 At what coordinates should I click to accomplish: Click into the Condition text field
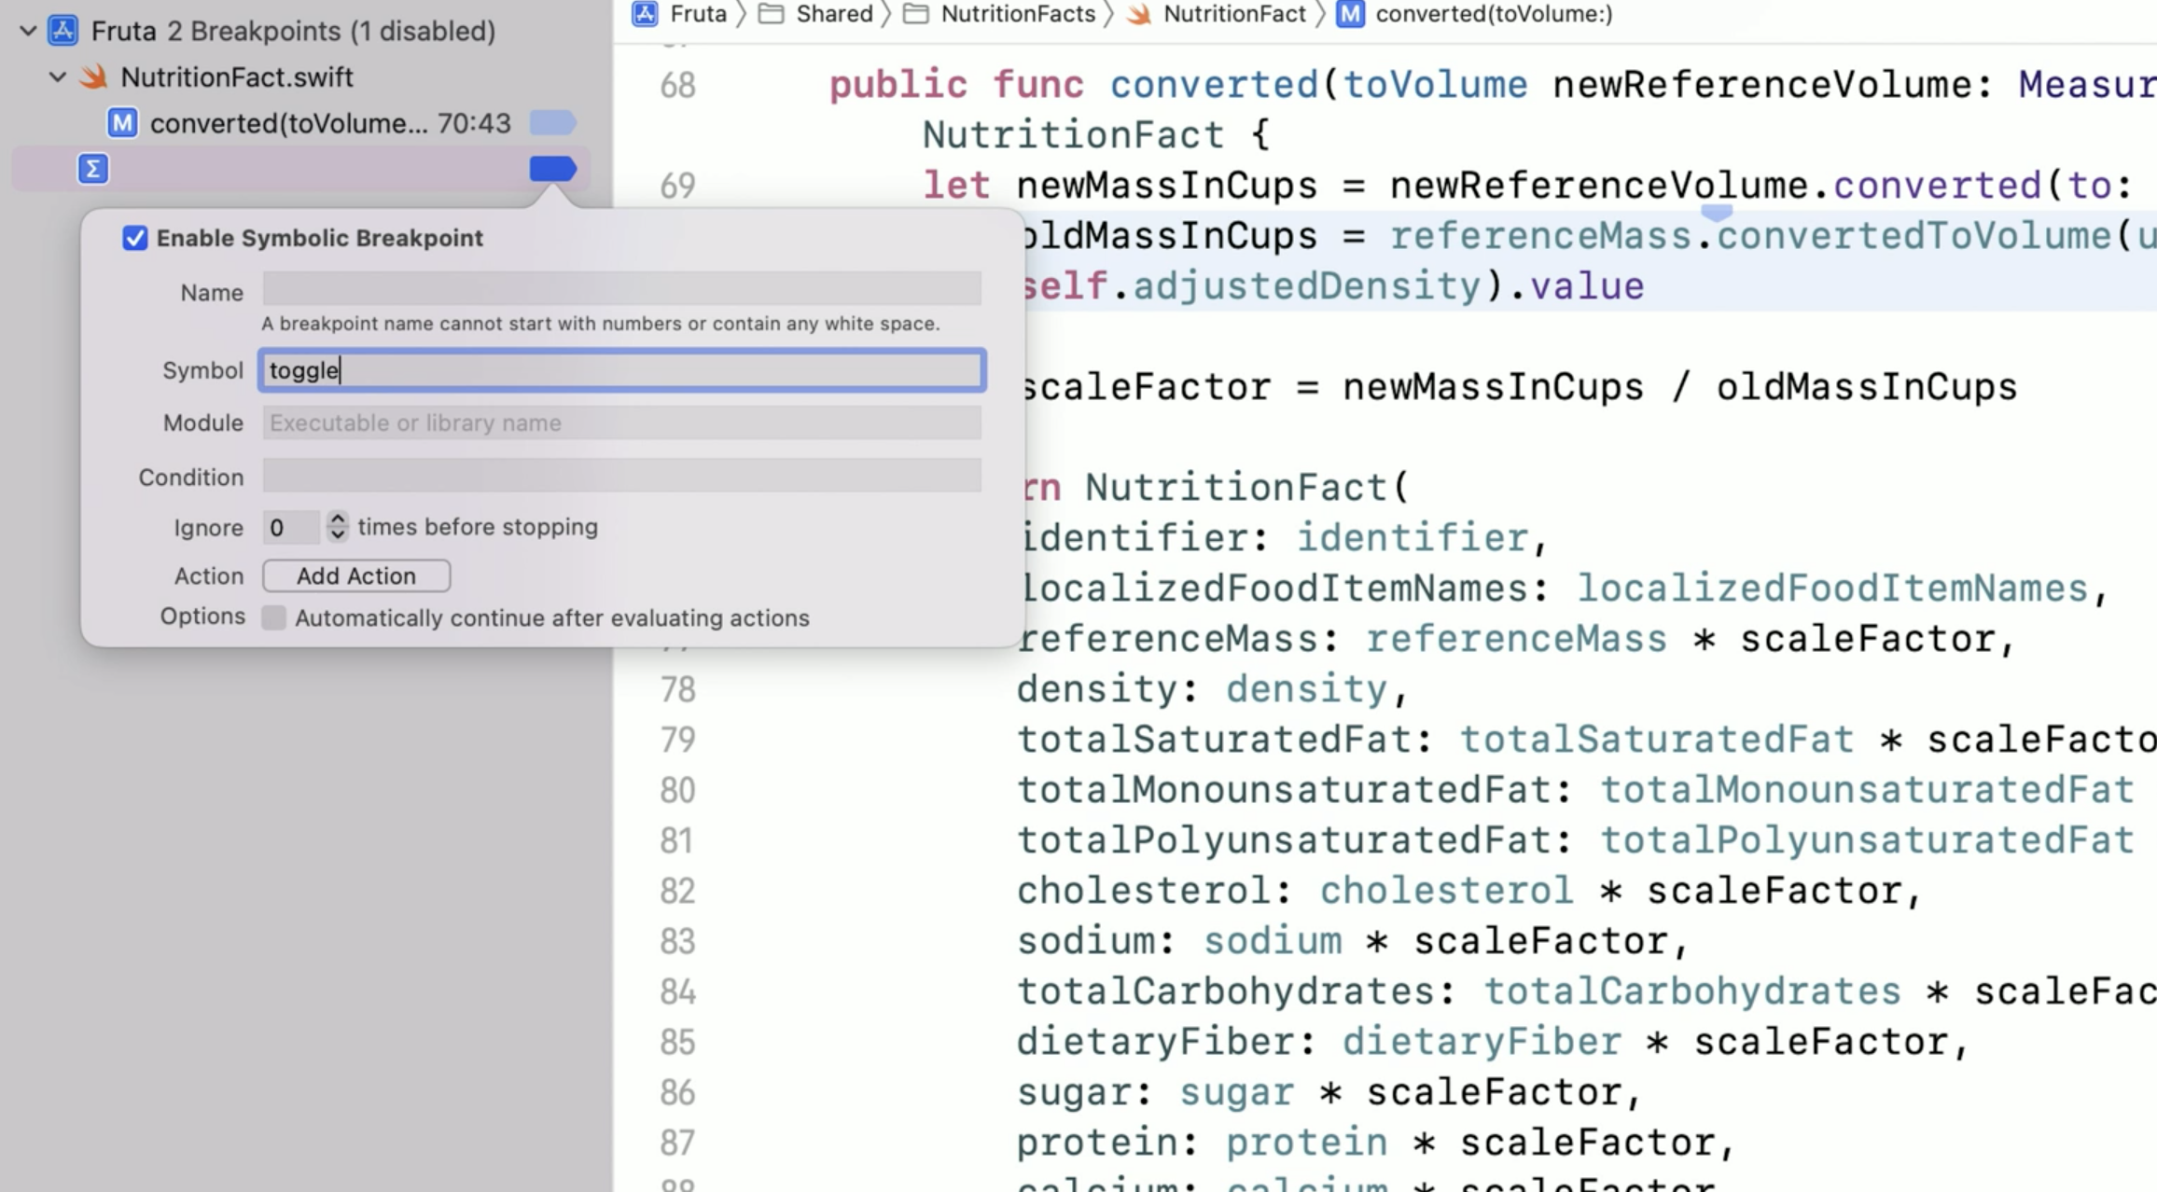click(621, 476)
